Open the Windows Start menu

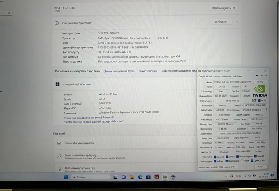66,177
